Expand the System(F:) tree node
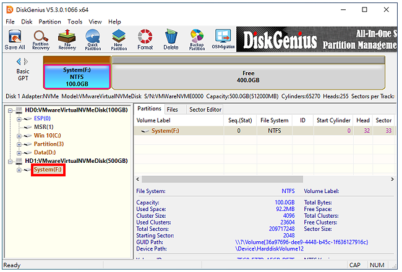The image size is (402, 272). (19, 170)
